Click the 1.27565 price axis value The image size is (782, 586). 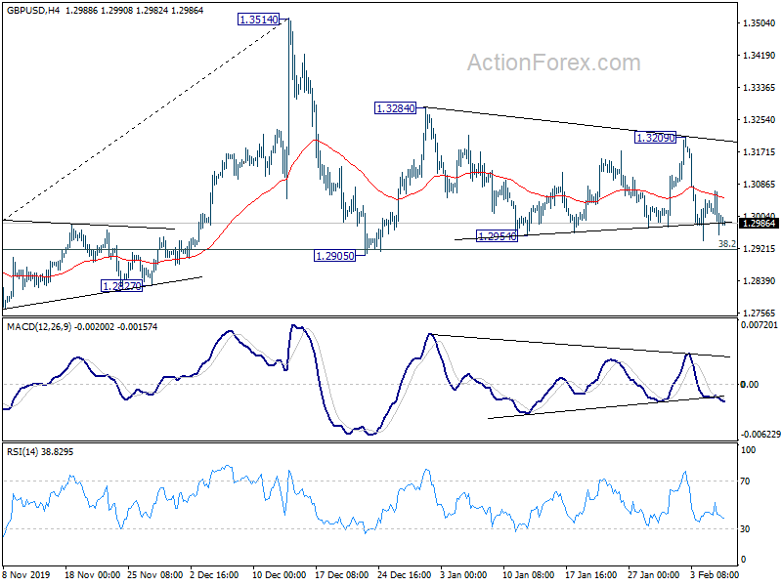(760, 313)
